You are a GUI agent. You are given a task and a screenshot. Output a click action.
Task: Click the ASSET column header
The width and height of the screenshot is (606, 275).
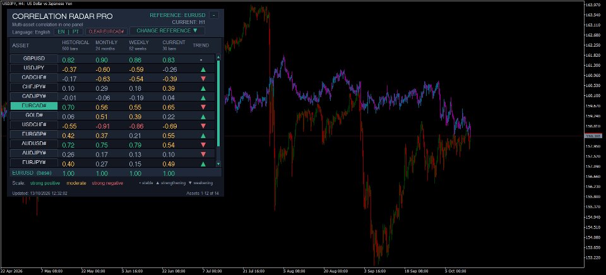tap(20, 45)
